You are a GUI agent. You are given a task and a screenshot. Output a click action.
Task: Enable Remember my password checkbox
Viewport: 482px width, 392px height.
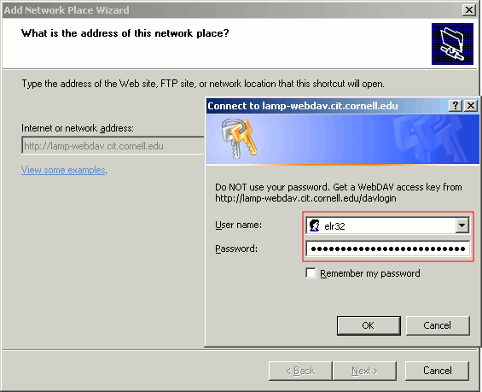(311, 273)
